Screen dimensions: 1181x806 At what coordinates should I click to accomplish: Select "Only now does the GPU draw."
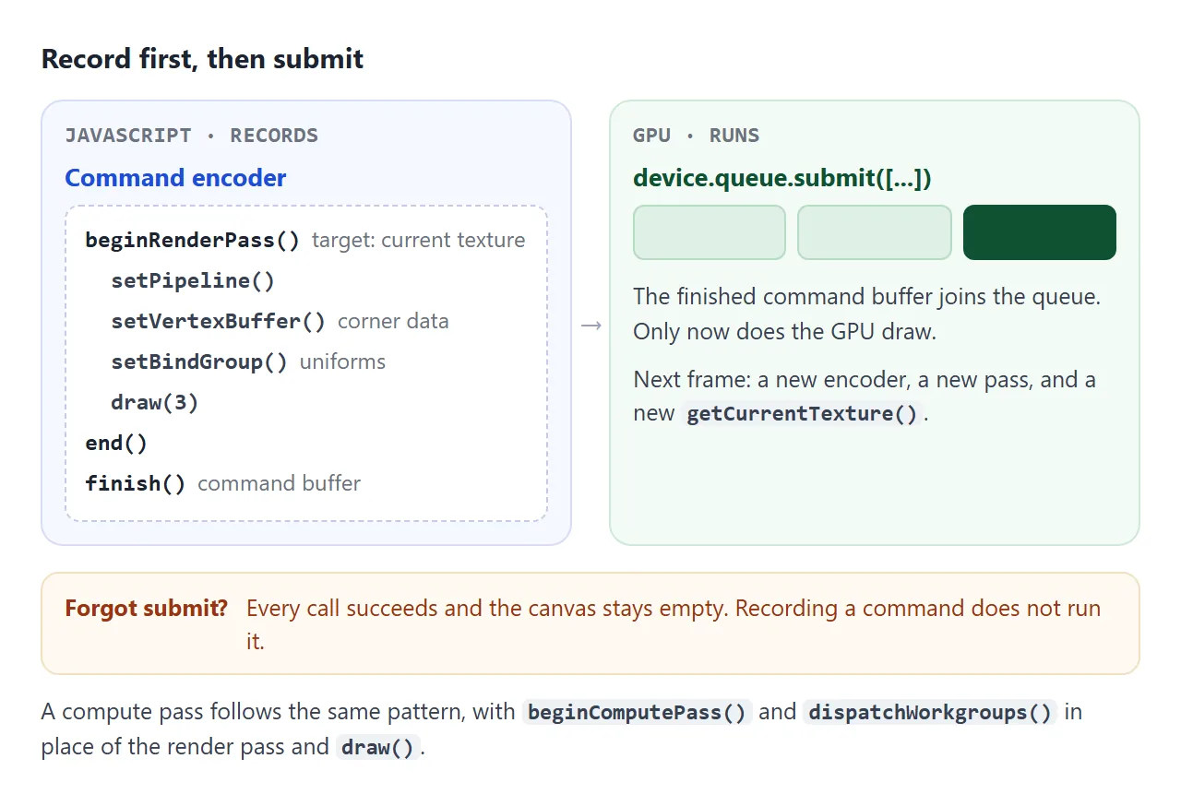tap(784, 331)
